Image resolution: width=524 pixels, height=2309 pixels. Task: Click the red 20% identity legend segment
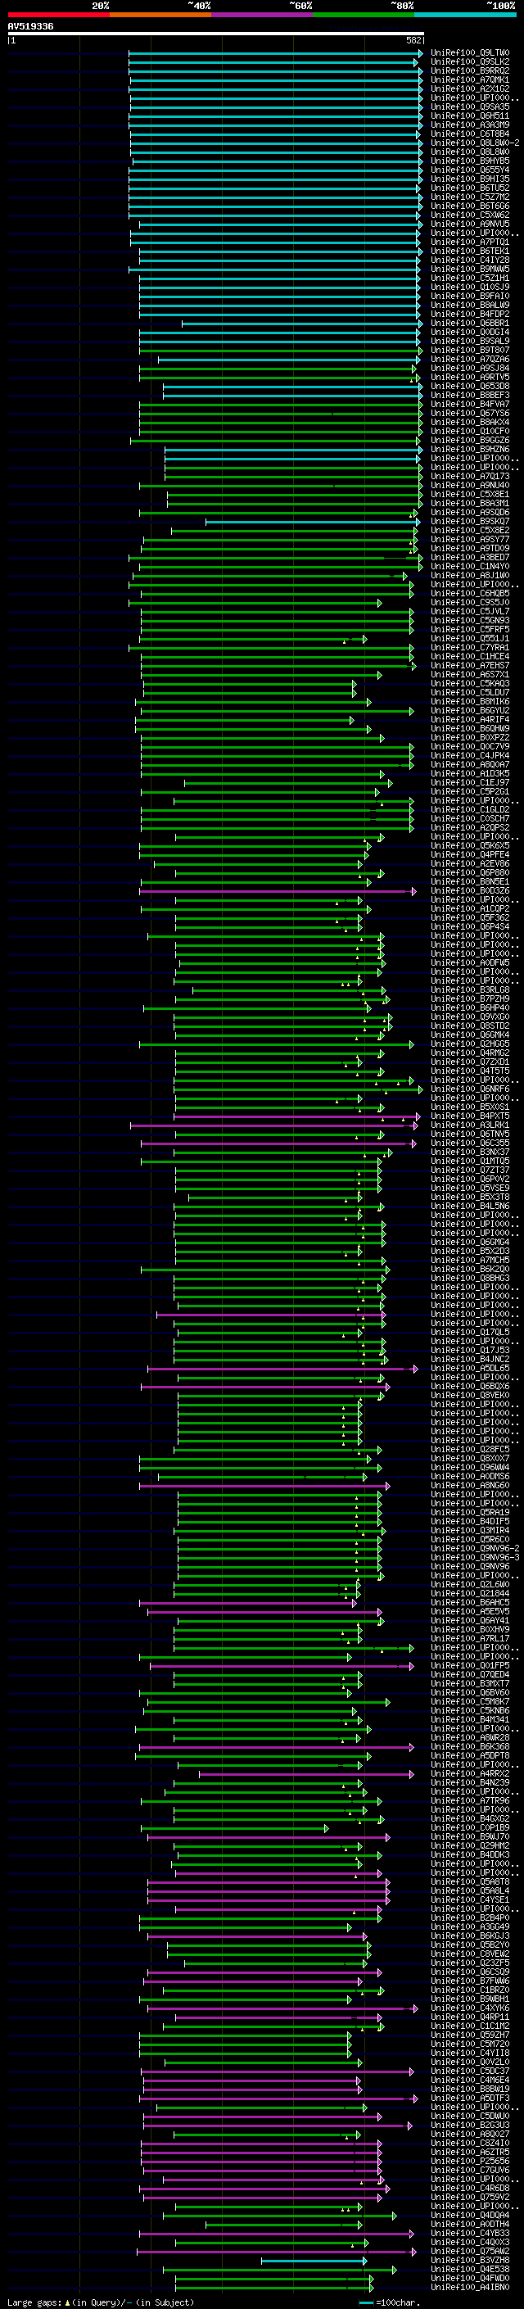pos(58,15)
